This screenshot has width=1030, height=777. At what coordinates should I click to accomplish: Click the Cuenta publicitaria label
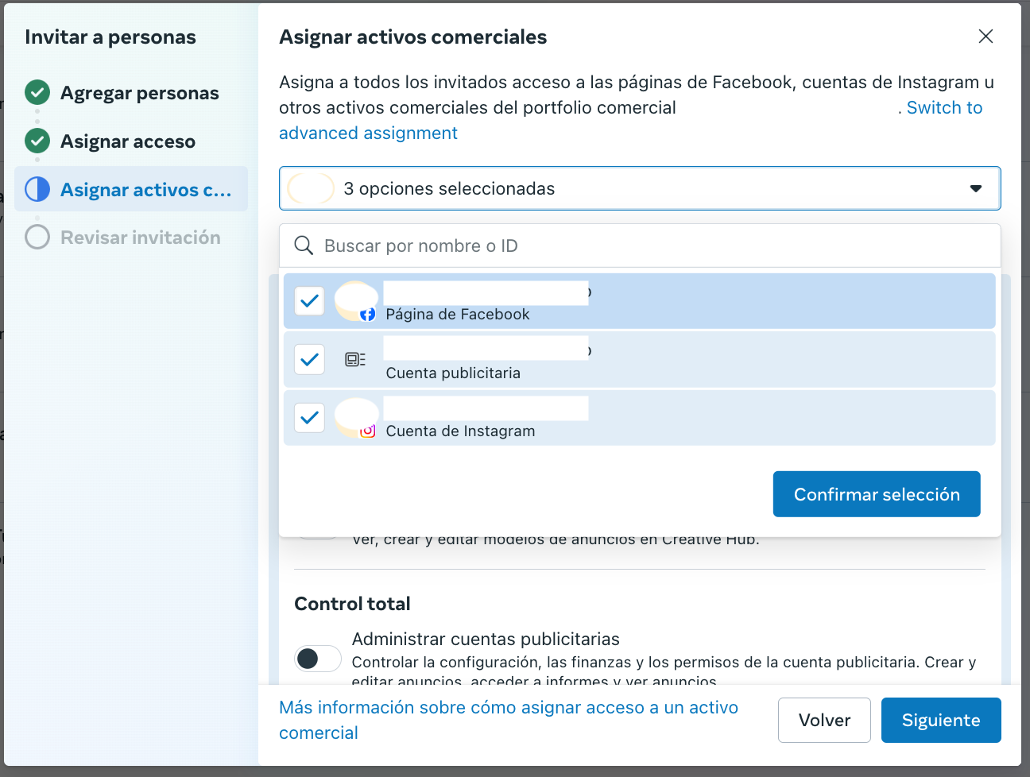click(453, 373)
